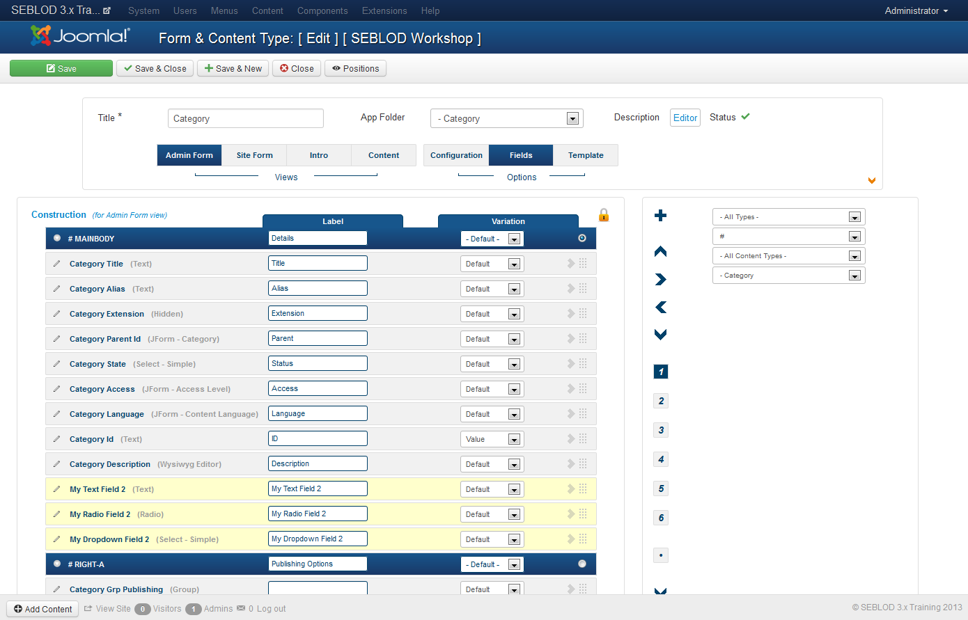Select page 2 in the field panel
This screenshot has width=968, height=620.
pos(661,401)
